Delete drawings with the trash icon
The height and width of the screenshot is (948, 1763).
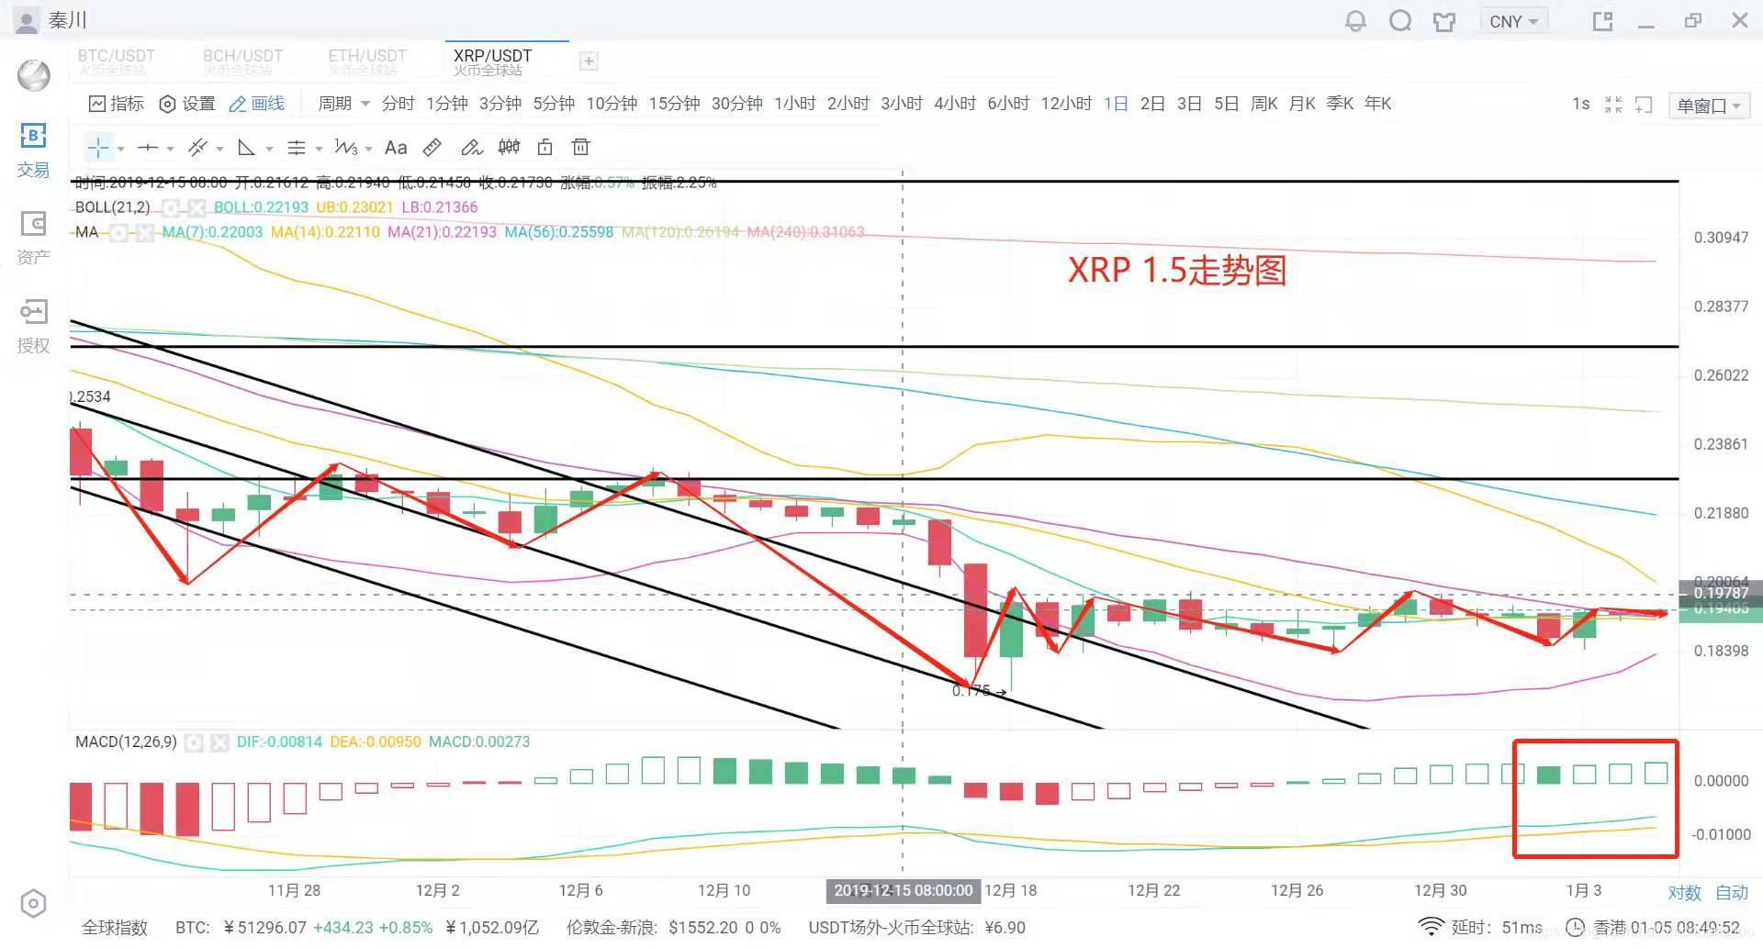coord(580,147)
